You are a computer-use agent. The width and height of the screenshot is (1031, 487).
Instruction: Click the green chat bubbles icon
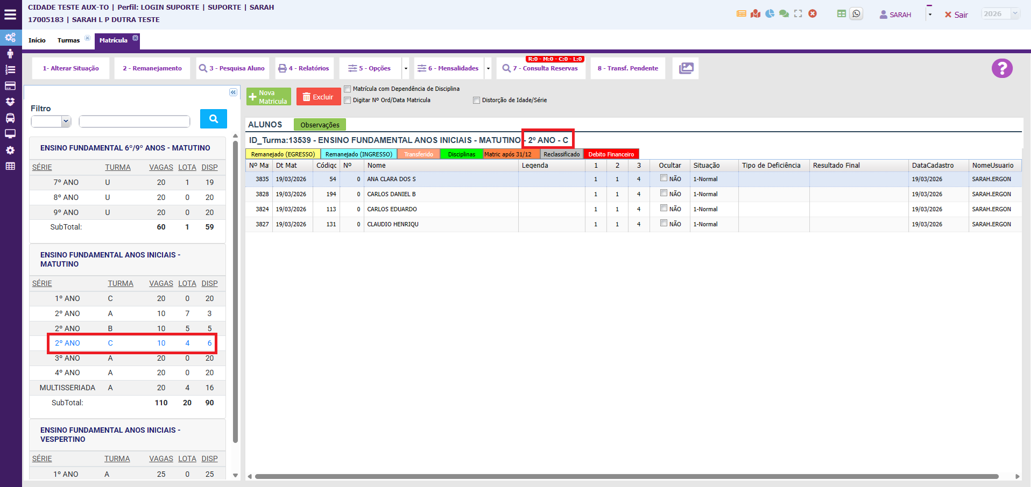pyautogui.click(x=784, y=14)
